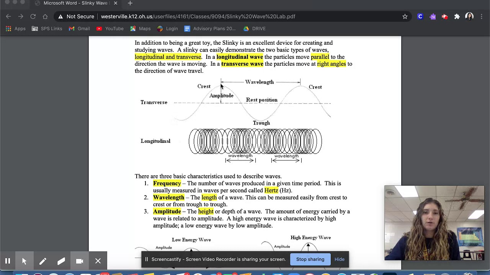
Task: Open the blue C extension icon
Action: tap(420, 16)
